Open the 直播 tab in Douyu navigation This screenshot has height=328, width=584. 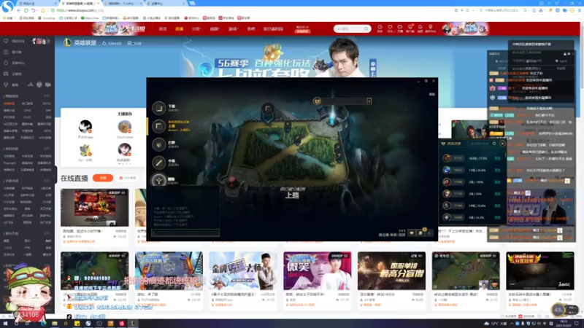tap(179, 29)
